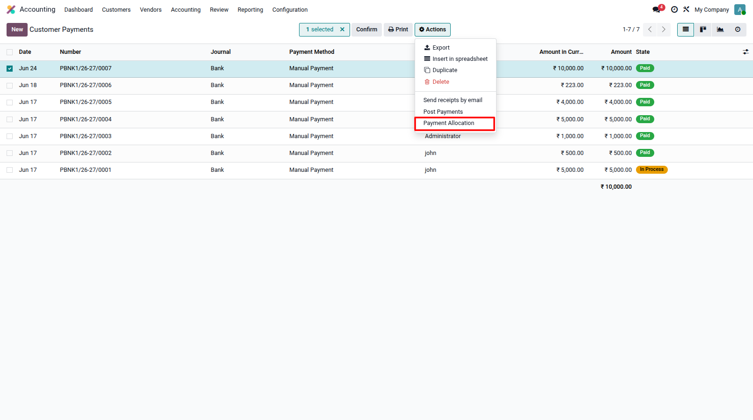753x420 pixels.
Task: Click the In Process status badge
Action: (x=651, y=169)
